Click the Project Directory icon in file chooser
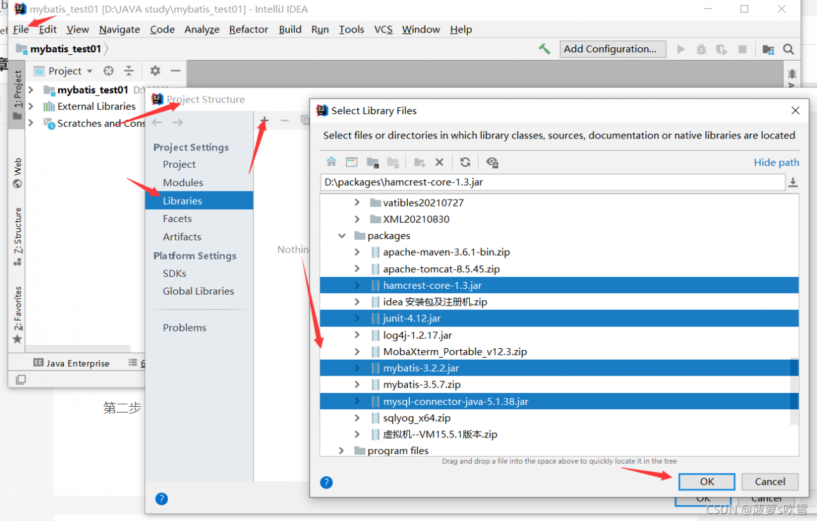The image size is (817, 521). [x=373, y=162]
